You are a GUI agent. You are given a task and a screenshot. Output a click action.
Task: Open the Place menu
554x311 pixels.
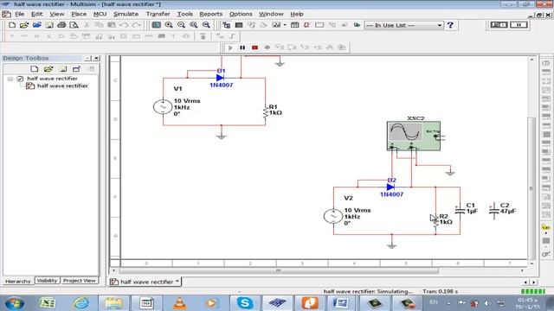(79, 14)
